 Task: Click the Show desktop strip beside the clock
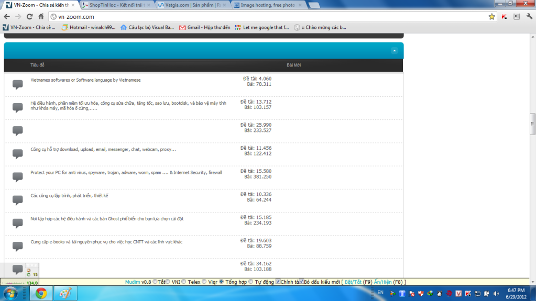[x=533, y=294]
